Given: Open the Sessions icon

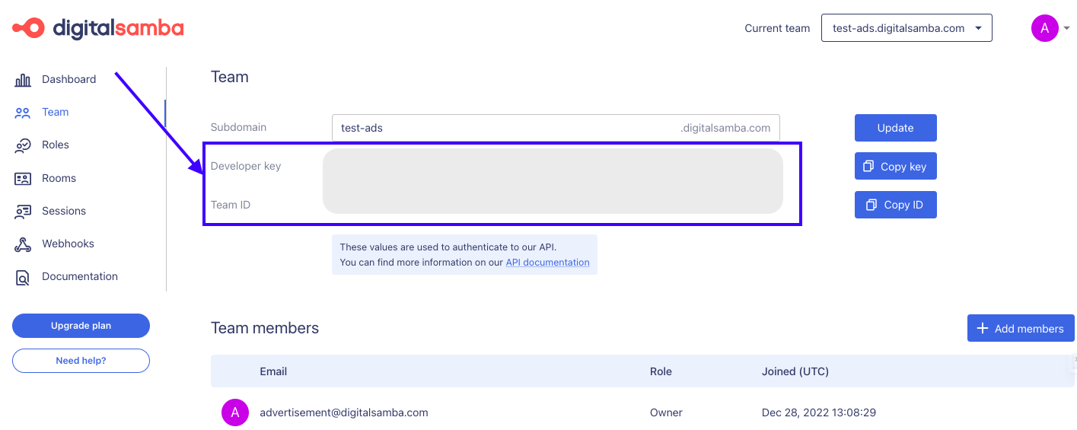Looking at the screenshot, I should pos(23,211).
